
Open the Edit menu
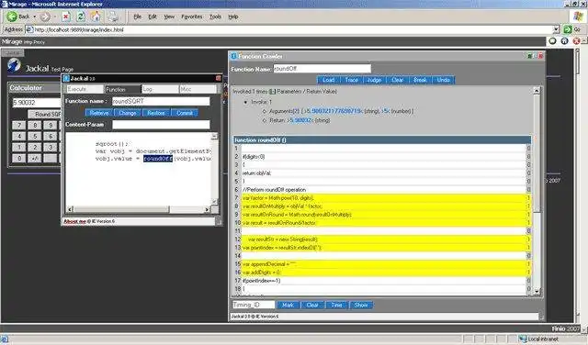point(153,17)
